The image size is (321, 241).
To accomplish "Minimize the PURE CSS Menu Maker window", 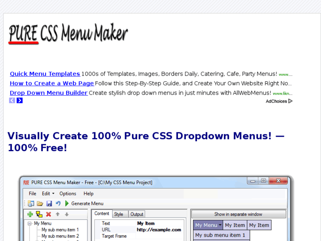I will coord(253,181).
